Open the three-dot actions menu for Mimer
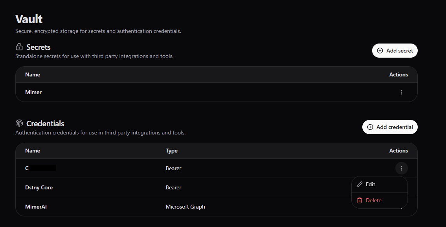446x227 pixels. click(x=401, y=92)
